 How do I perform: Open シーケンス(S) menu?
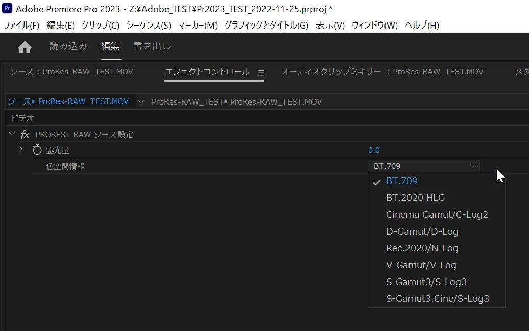[x=149, y=26]
